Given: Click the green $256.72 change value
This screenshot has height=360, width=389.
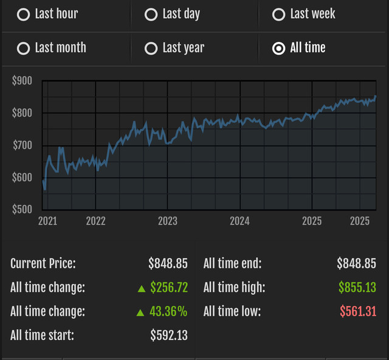Looking at the screenshot, I should tap(169, 288).
